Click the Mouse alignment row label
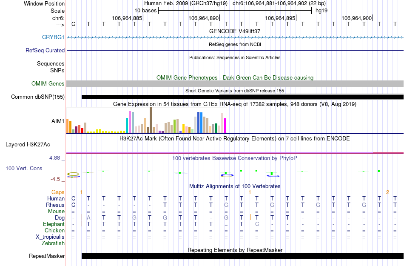 click(56, 212)
